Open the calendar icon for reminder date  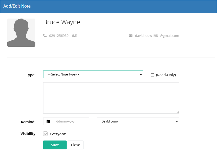(48, 121)
